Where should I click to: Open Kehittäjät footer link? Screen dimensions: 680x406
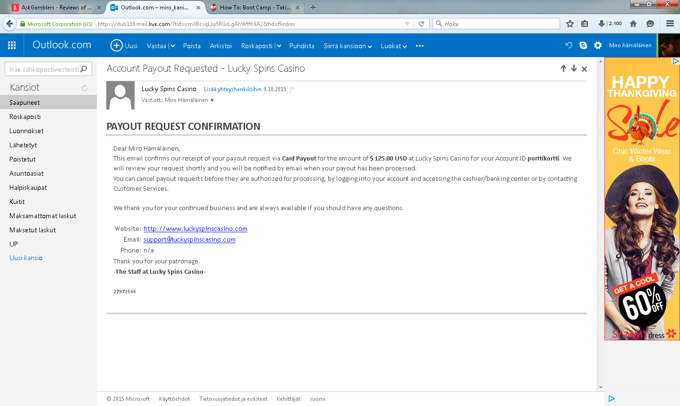289,399
